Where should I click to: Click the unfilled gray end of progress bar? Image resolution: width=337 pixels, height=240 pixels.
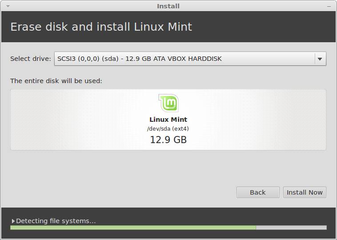(291, 228)
